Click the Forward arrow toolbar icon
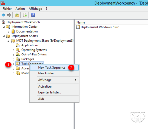This screenshot has width=148, height=129. (x=9, y=15)
